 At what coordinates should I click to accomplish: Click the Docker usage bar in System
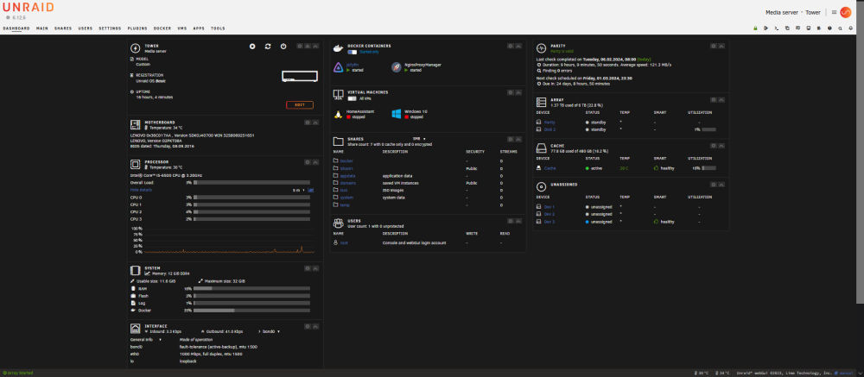tap(251, 311)
